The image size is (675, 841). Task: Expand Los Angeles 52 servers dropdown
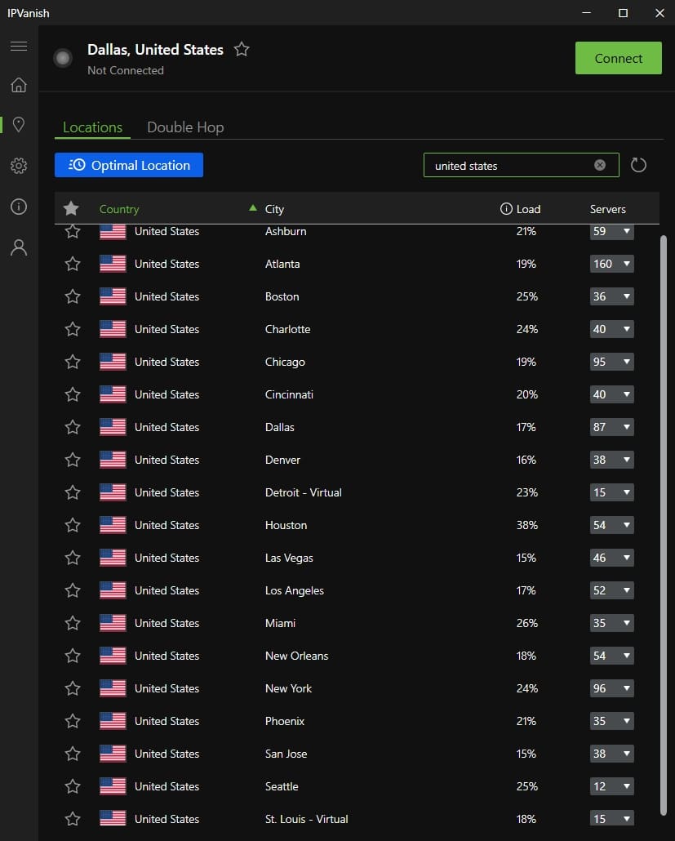click(611, 590)
